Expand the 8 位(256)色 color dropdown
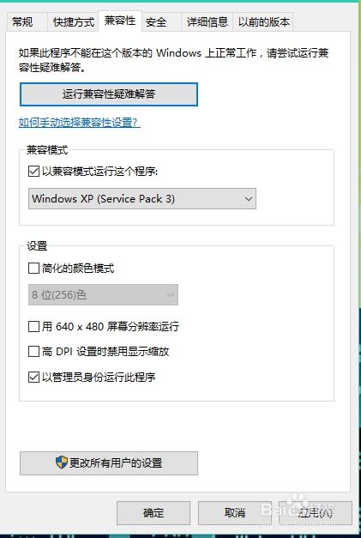The height and width of the screenshot is (538, 361). pyautogui.click(x=103, y=294)
